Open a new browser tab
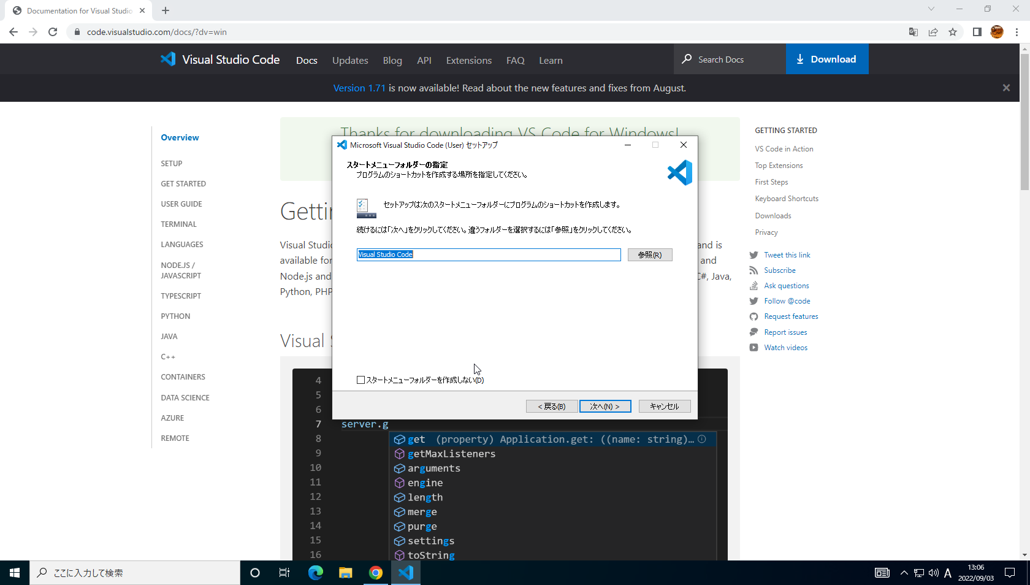The height and width of the screenshot is (585, 1030). (x=166, y=10)
